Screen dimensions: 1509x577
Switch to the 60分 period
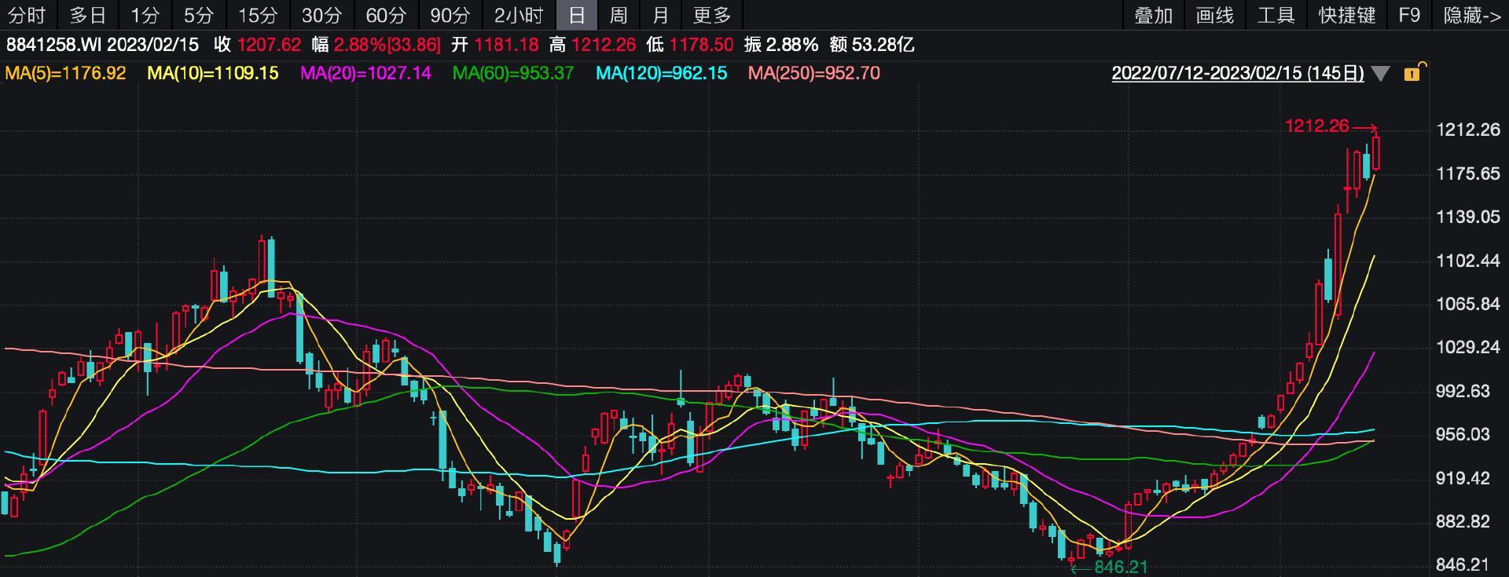pos(386,15)
